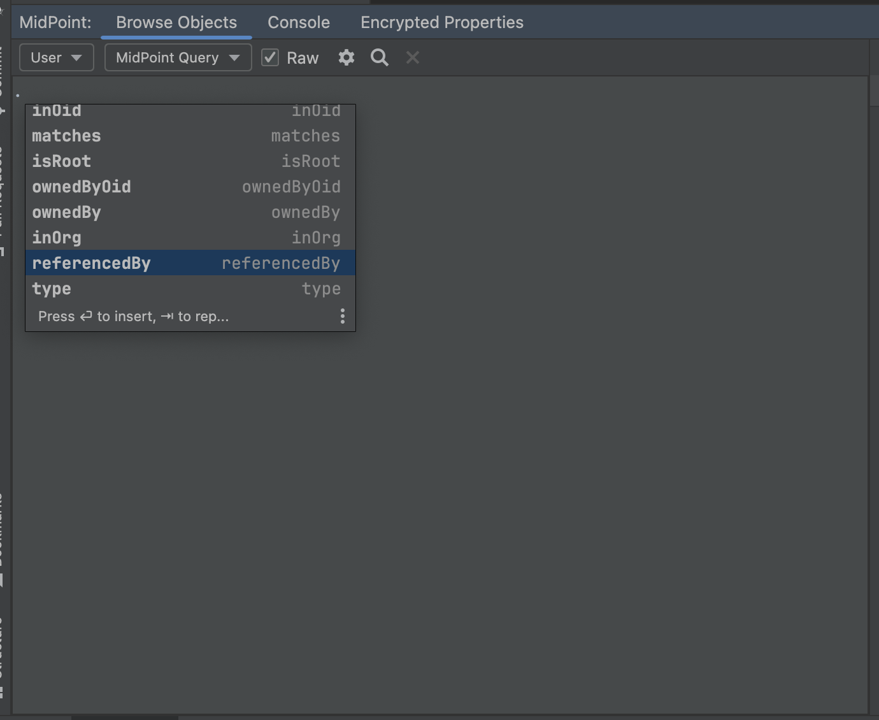The width and height of the screenshot is (879, 720).
Task: Click the checked Raw checkbox icon
Action: point(269,57)
